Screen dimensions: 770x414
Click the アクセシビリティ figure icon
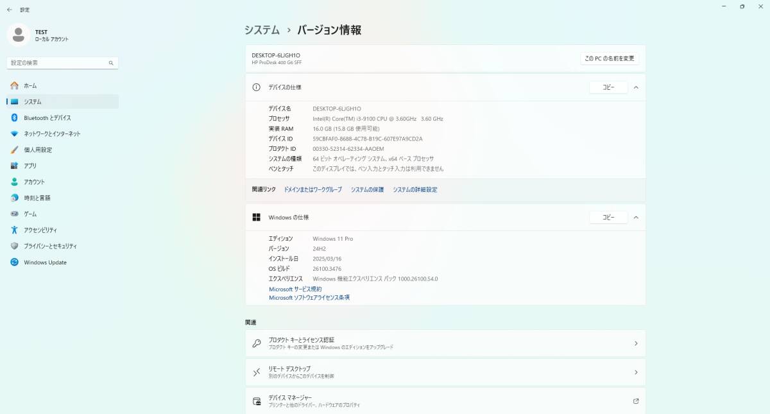coord(14,230)
